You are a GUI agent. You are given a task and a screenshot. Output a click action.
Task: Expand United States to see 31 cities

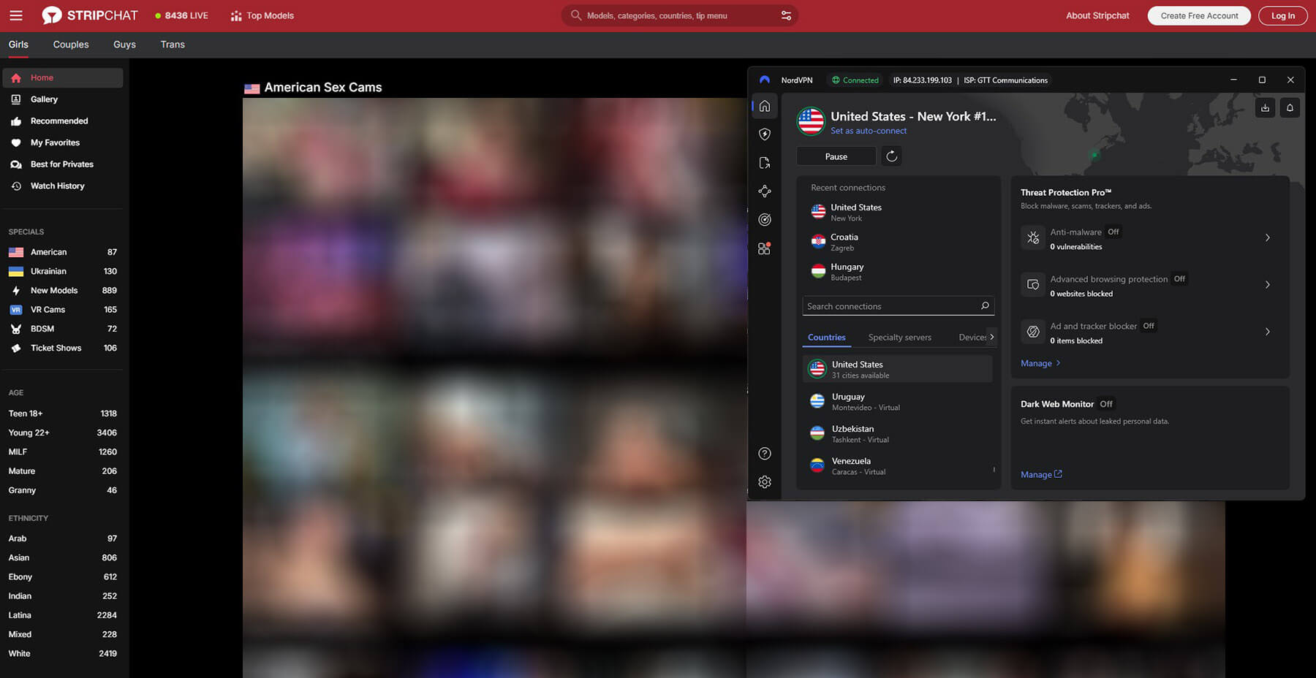tap(897, 368)
